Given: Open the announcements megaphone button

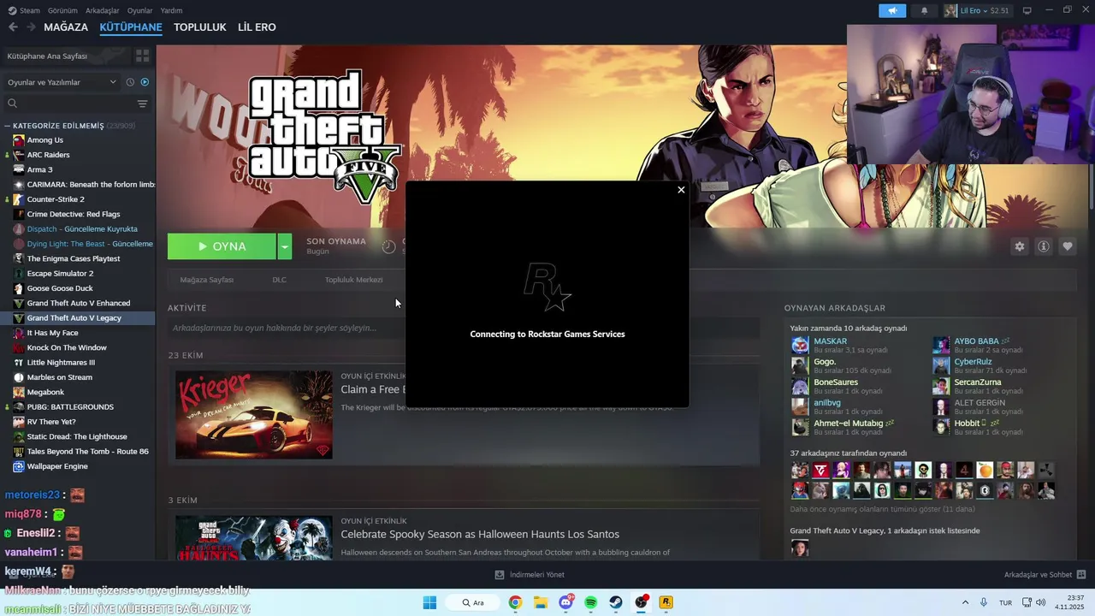Looking at the screenshot, I should (x=892, y=10).
